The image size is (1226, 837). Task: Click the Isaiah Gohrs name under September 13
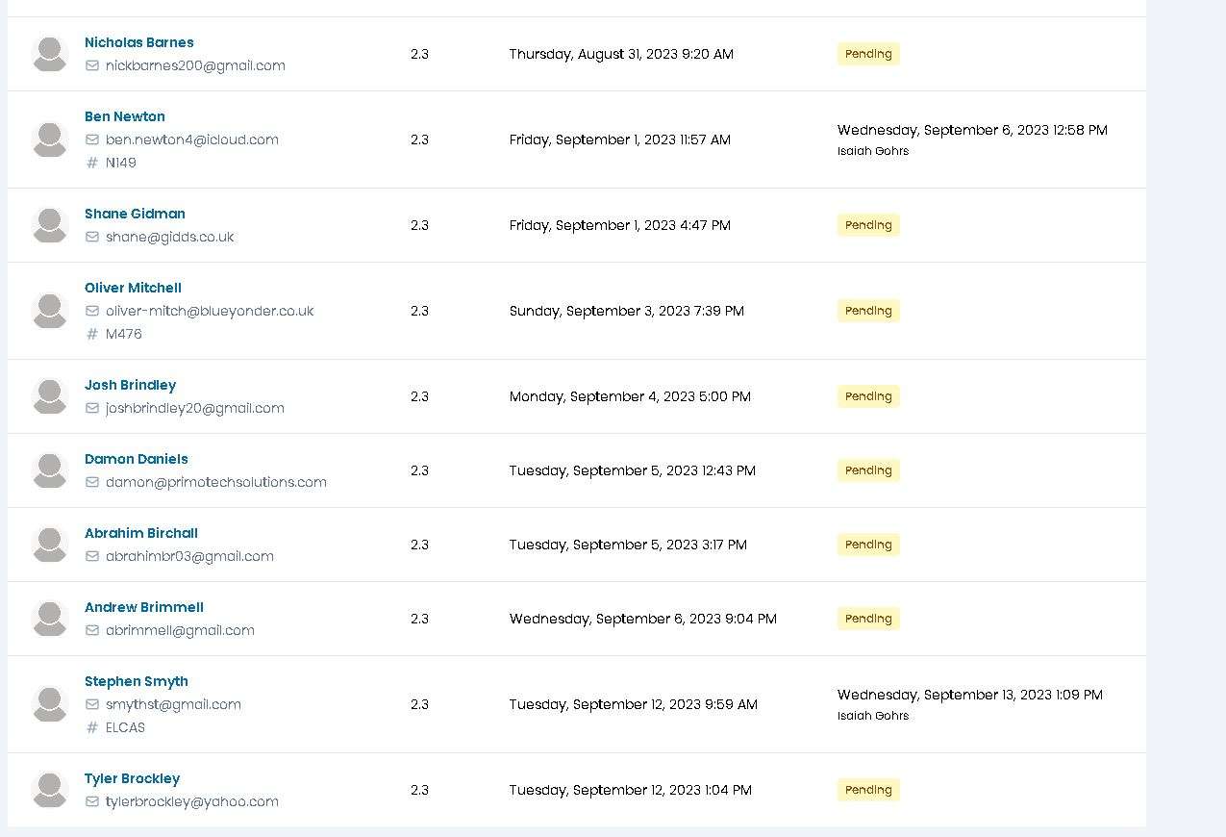click(873, 716)
